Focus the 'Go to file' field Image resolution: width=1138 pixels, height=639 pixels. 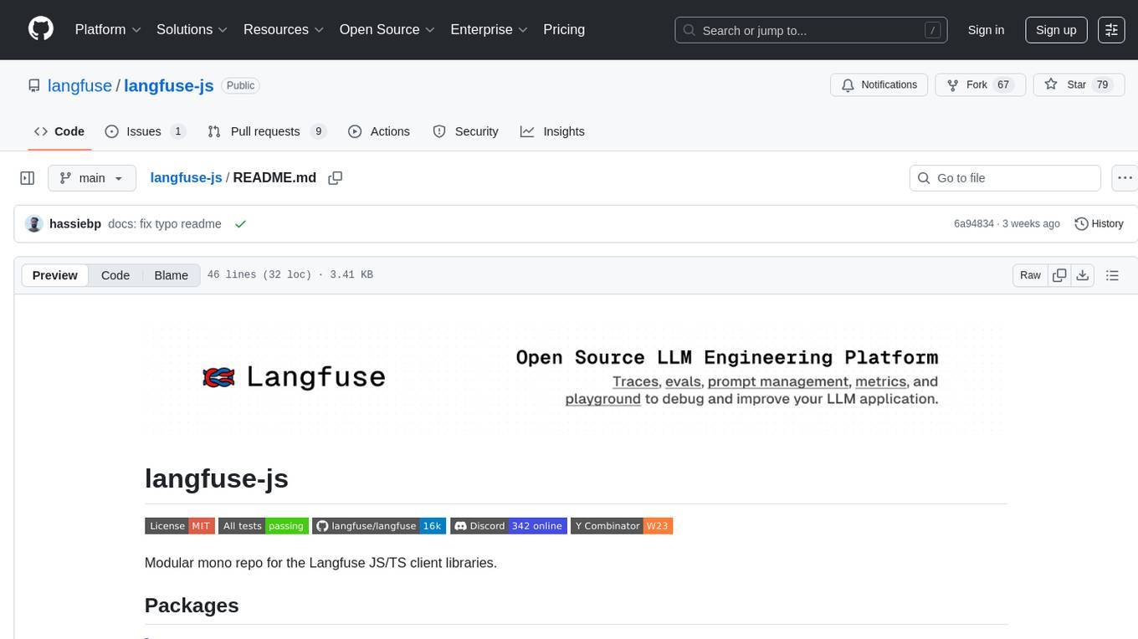coord(1005,178)
